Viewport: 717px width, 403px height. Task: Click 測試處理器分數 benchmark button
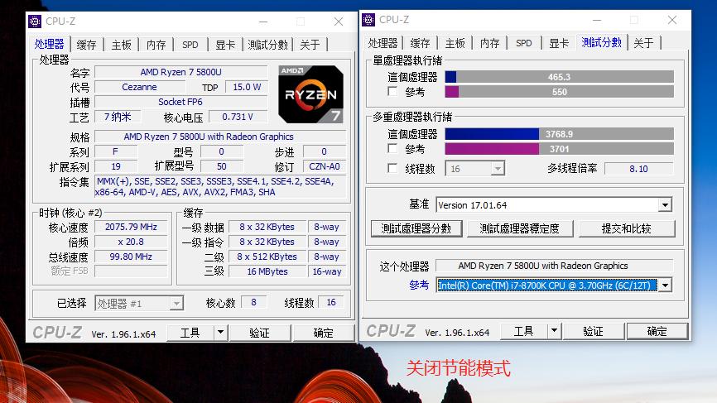click(416, 228)
